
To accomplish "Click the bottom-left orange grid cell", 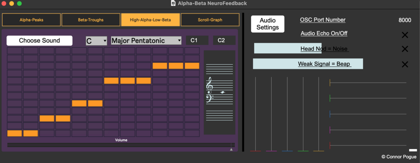I will coord(15,133).
